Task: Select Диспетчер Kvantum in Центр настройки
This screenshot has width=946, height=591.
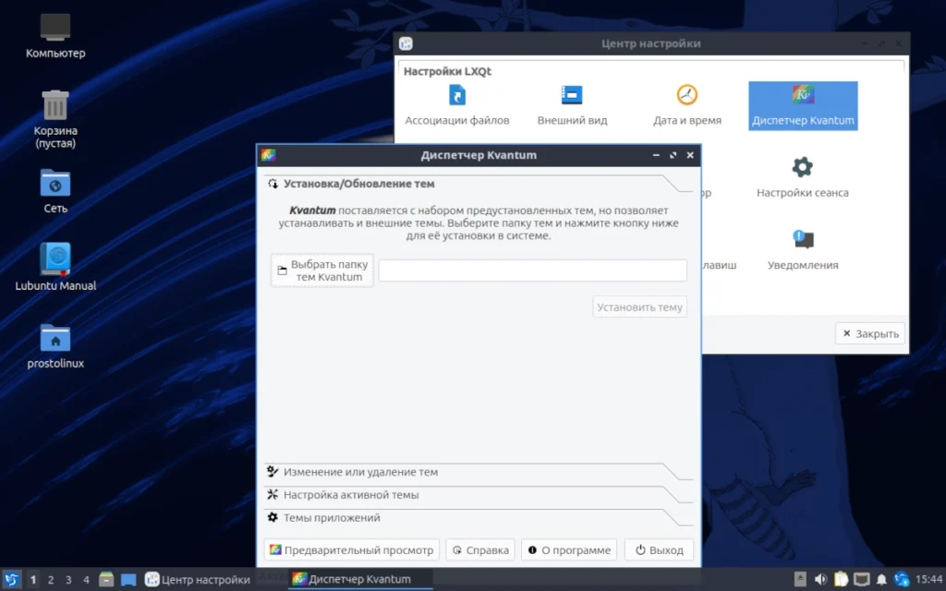Action: tap(803, 105)
